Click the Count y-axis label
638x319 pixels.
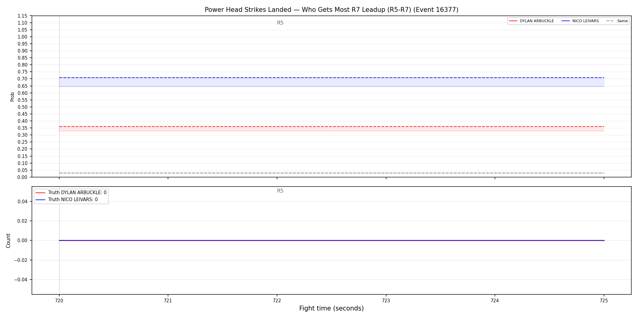[8, 241]
